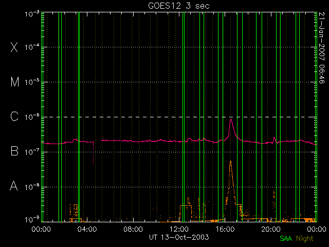This screenshot has width=329, height=247.
Task: Click the pink curve peak near 16:30
Action: click(x=231, y=120)
